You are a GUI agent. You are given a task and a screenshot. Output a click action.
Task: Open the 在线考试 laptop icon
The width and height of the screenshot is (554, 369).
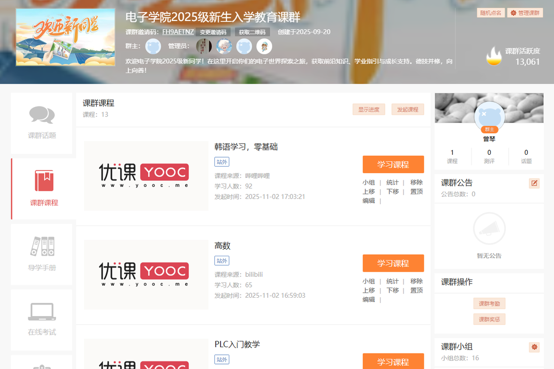click(x=42, y=311)
